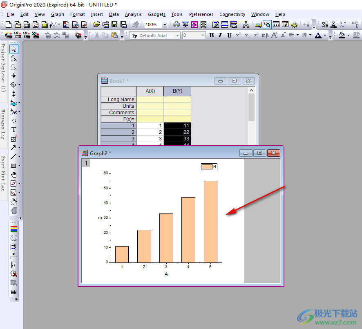Open the Preferences menu
The height and width of the screenshot is (329, 362).
pos(201,14)
